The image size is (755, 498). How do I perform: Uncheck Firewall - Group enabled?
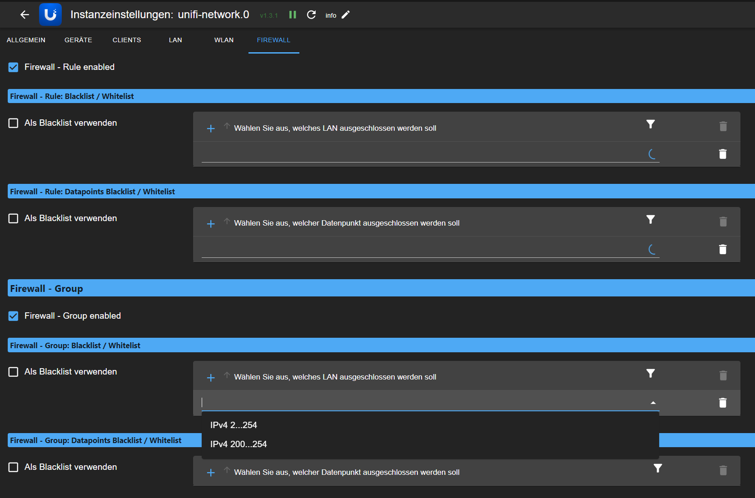click(14, 316)
